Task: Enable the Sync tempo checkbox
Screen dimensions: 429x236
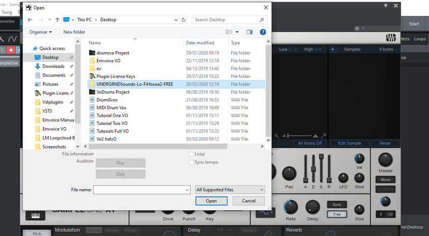Action: point(191,163)
